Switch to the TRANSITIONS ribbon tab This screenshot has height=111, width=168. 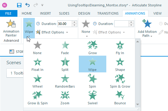108,13
